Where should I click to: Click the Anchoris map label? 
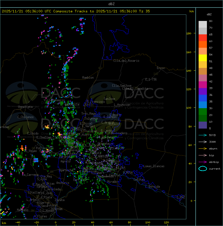pyautogui.click(x=63, y=183)
